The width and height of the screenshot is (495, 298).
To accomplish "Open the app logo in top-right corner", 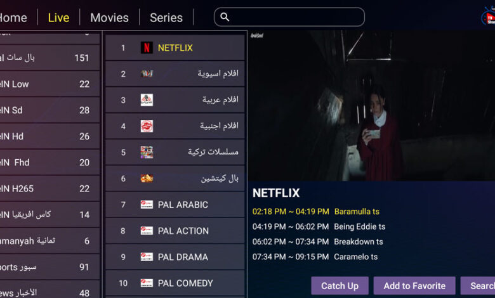I will tap(488, 16).
